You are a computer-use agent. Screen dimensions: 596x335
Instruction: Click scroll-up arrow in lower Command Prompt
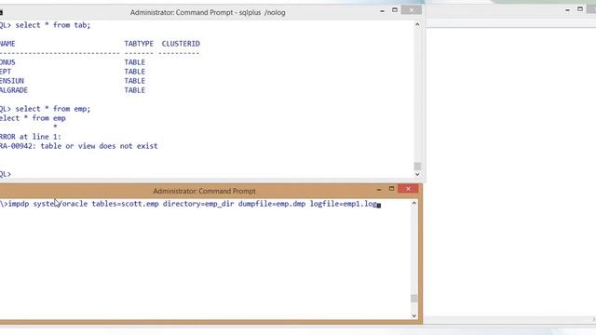tap(413, 203)
